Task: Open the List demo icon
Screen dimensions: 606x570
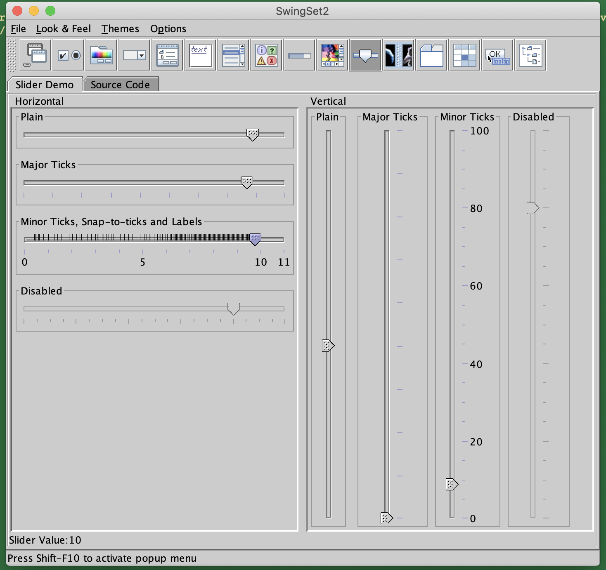Action: pos(233,55)
